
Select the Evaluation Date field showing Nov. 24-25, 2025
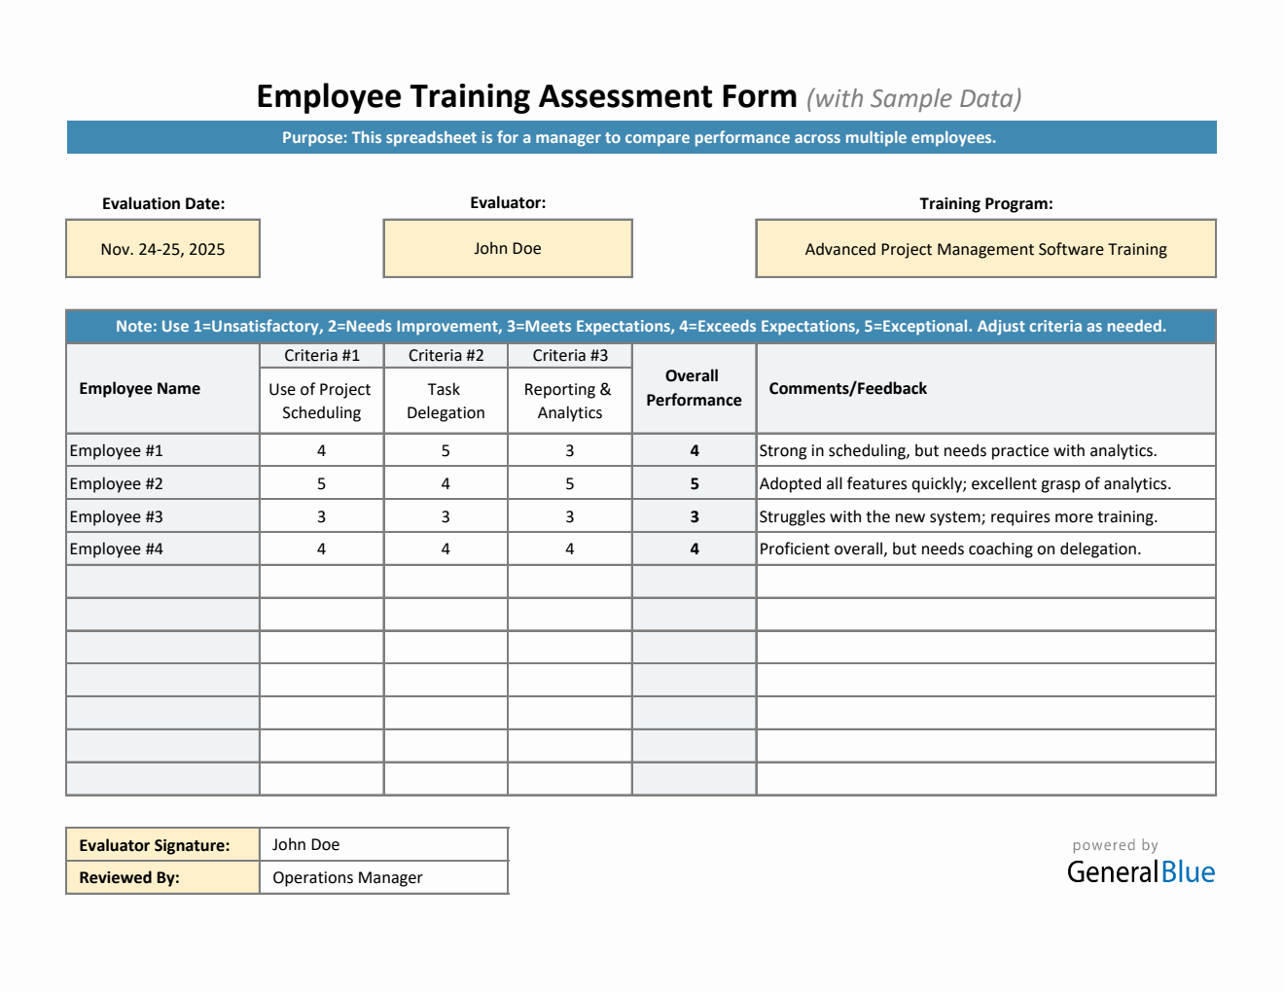tap(162, 248)
